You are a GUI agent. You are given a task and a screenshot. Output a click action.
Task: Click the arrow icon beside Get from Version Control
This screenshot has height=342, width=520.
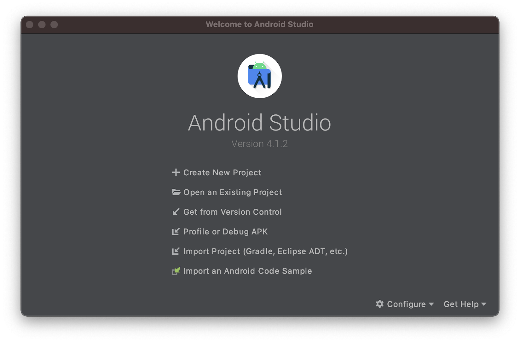coord(176,212)
